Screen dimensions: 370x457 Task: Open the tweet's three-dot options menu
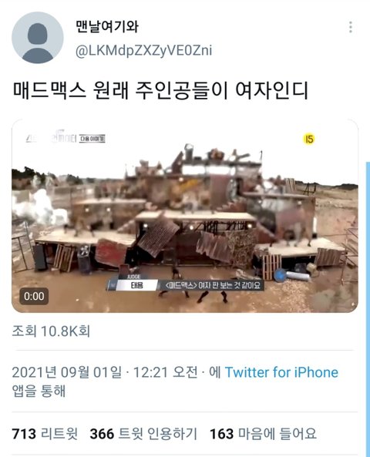pos(351,27)
